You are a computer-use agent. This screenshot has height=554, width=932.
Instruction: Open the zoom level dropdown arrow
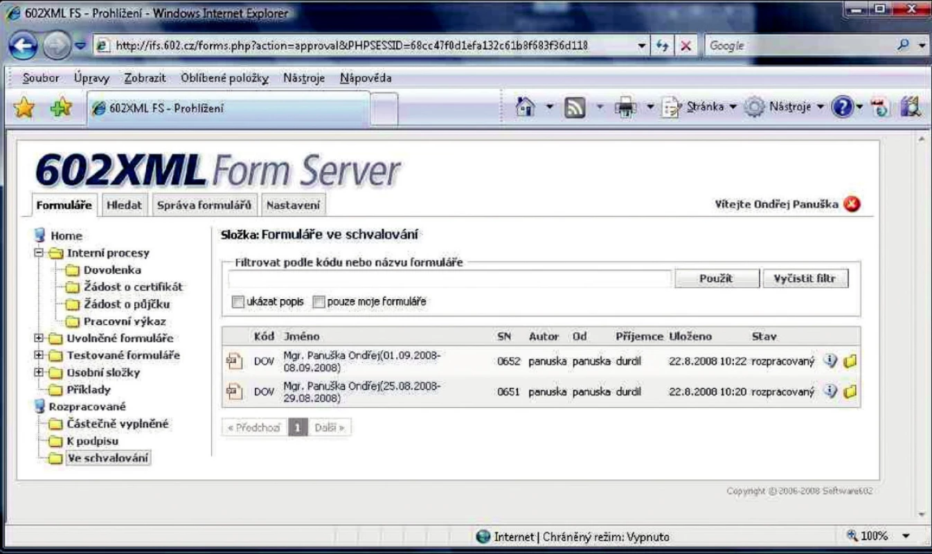tap(906, 536)
